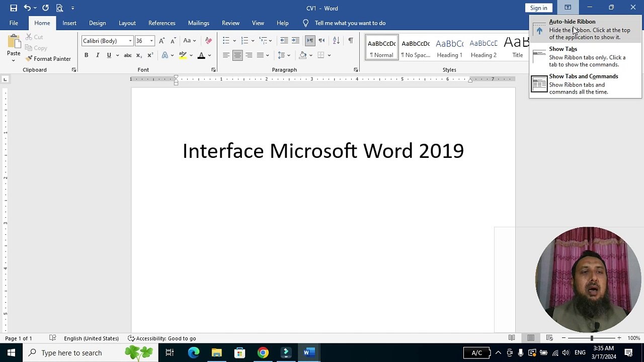
Task: Open Microsoft Edge from the taskbar
Action: pos(194,353)
